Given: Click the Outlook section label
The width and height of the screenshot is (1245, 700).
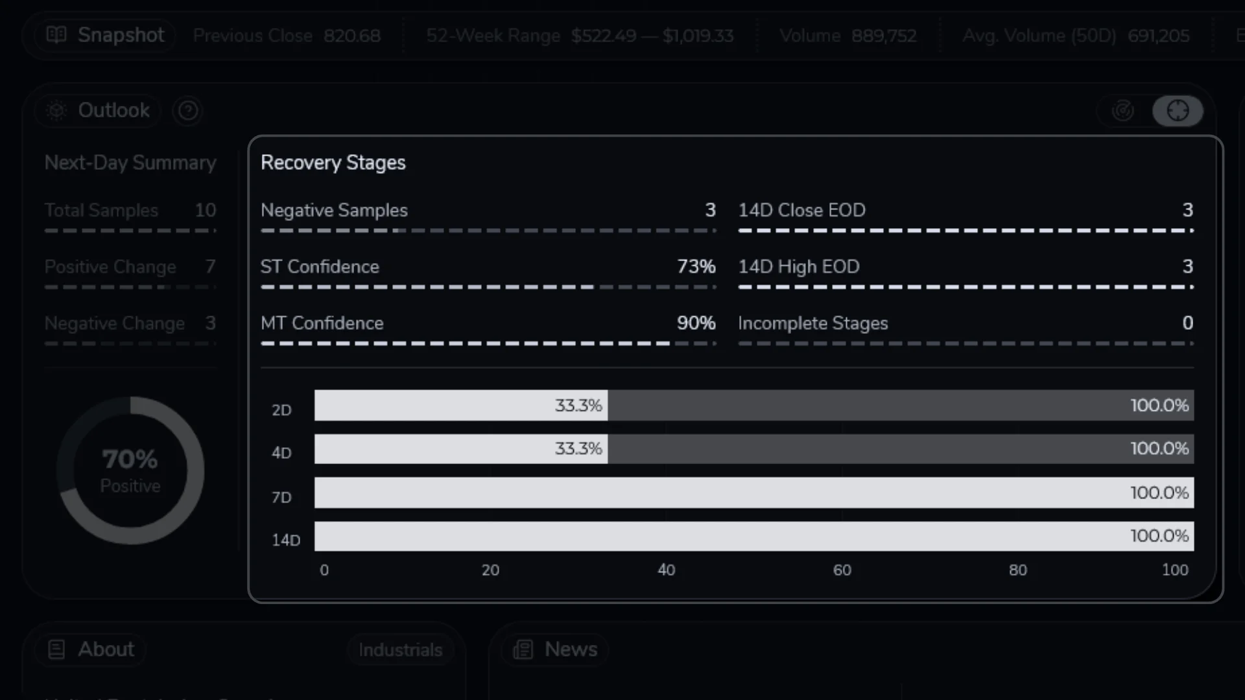Looking at the screenshot, I should pyautogui.click(x=113, y=111).
